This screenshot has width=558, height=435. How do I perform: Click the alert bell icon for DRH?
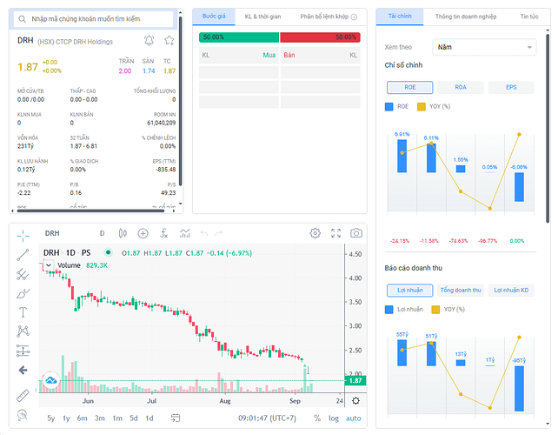[x=149, y=41]
